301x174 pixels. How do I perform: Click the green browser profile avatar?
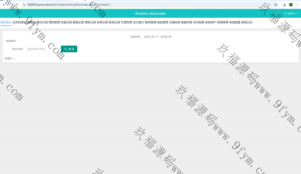291,5
